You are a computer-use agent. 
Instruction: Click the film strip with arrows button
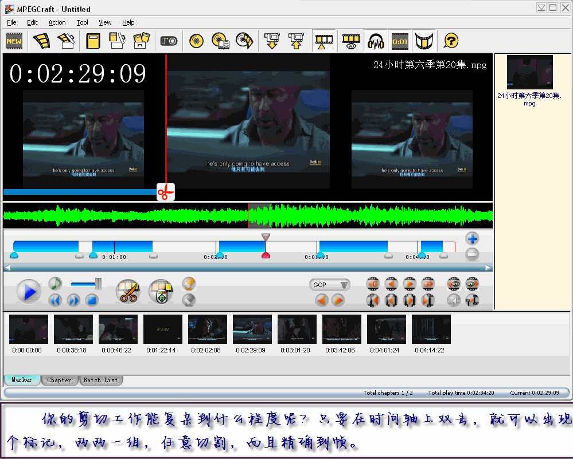[x=161, y=292]
